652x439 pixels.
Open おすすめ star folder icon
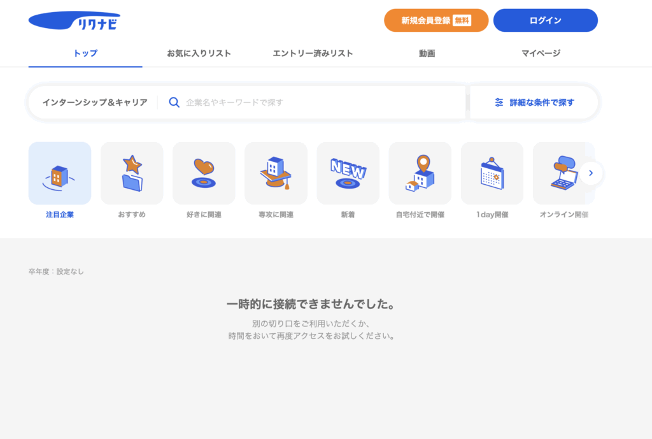pyautogui.click(x=132, y=173)
